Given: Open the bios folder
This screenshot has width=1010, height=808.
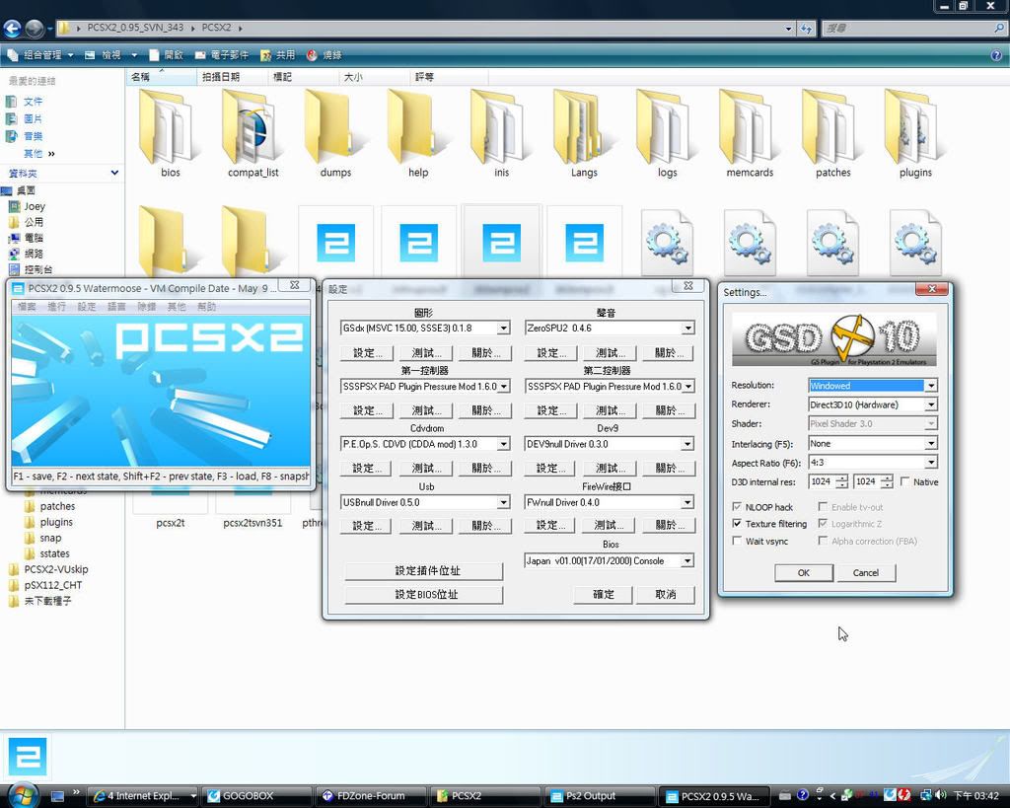Looking at the screenshot, I should click(x=170, y=133).
